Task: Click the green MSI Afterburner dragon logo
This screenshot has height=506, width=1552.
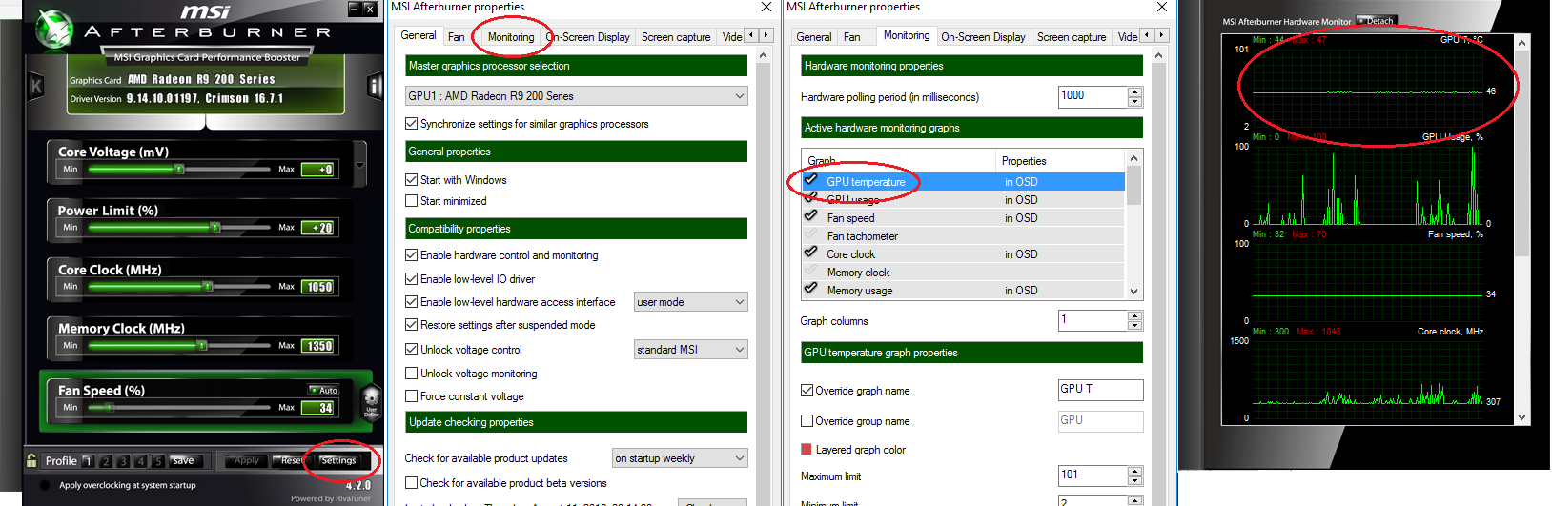Action: click(53, 30)
